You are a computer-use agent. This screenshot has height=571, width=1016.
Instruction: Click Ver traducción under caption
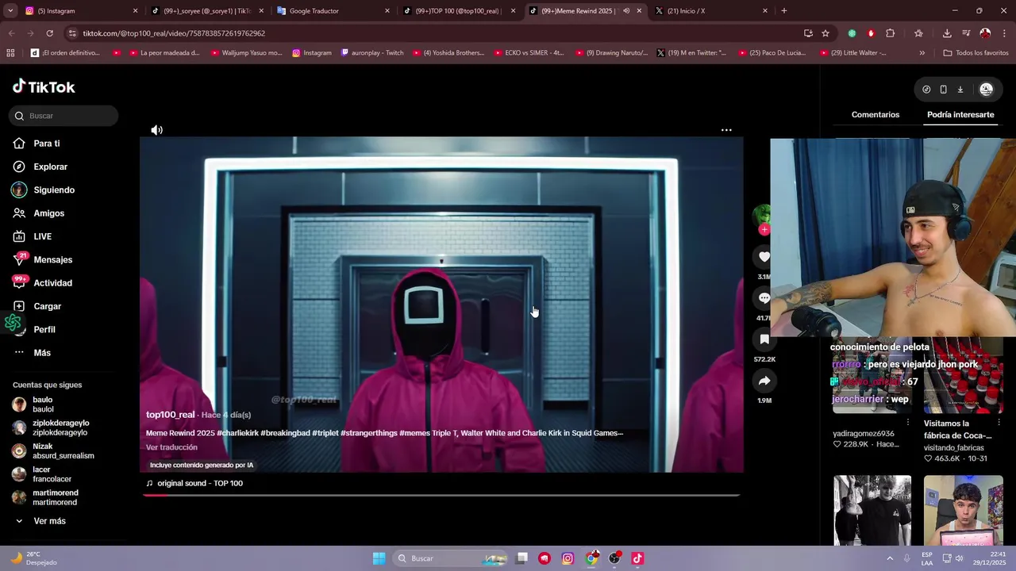(171, 447)
